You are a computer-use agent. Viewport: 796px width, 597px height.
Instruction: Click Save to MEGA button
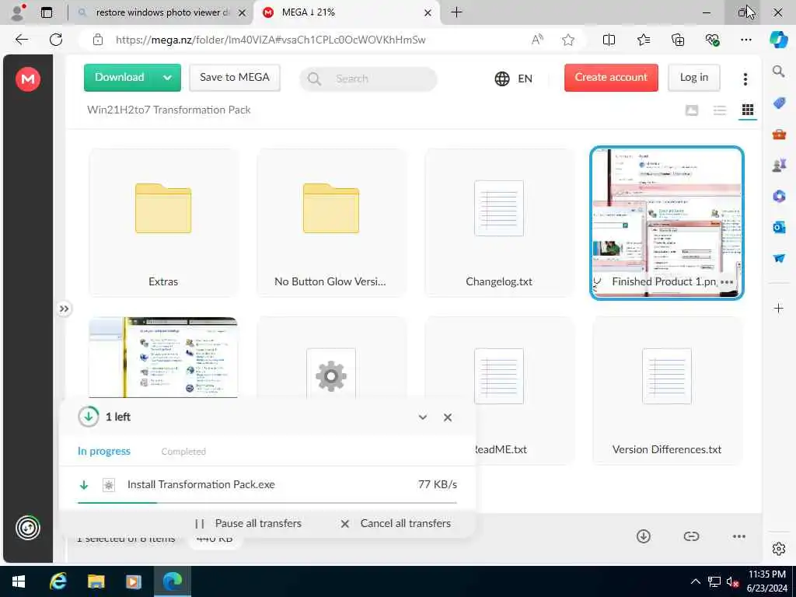point(235,77)
